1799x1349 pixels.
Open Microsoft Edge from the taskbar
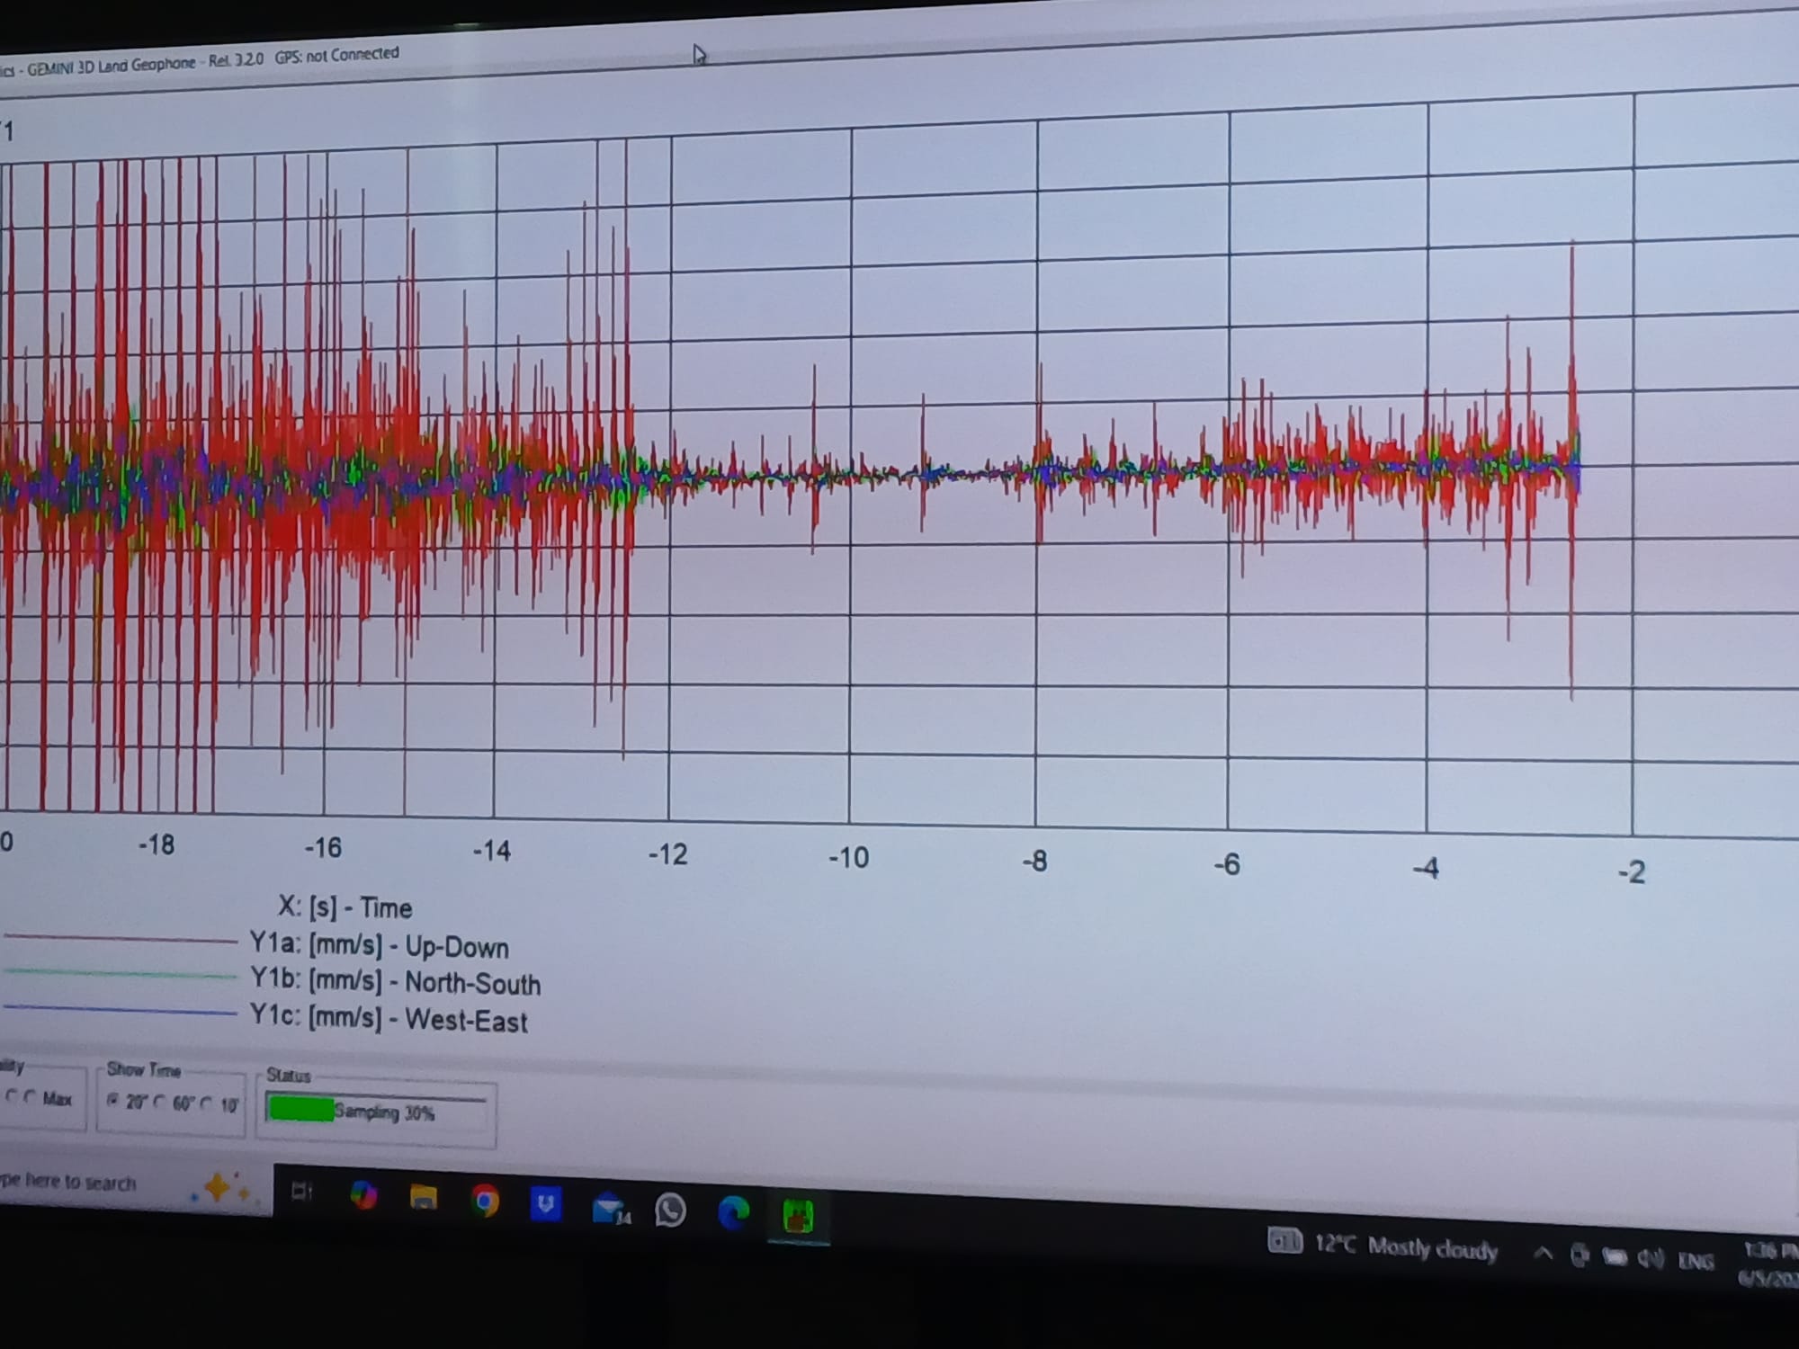[x=734, y=1213]
